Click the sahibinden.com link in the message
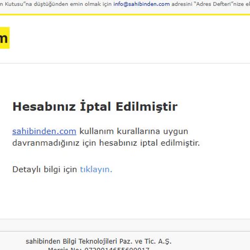250x250 pixels. 44,132
